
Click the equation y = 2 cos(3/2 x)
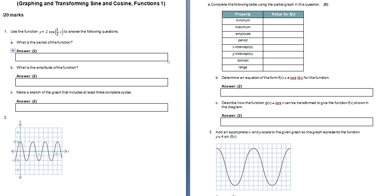pos(51,32)
